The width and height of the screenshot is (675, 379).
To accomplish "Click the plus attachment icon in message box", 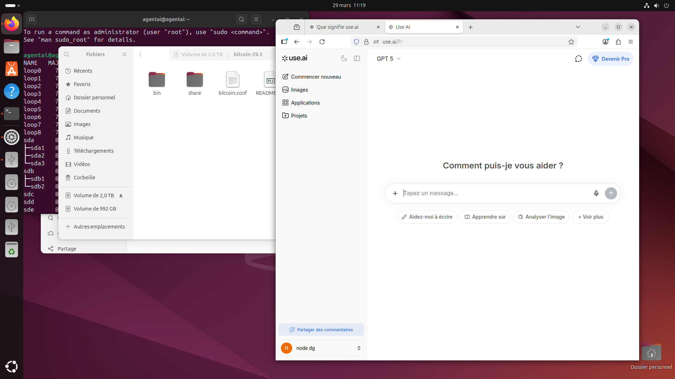I will pos(395,193).
